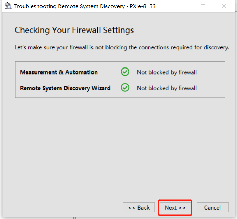Close the window with the X button
Viewport: 237px width, 219px height.
click(224, 6)
